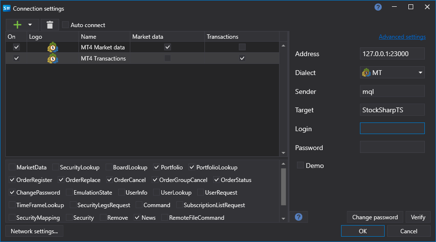Viewport: 436px width, 242px height.
Task: Focus the Login input field
Action: click(392, 128)
